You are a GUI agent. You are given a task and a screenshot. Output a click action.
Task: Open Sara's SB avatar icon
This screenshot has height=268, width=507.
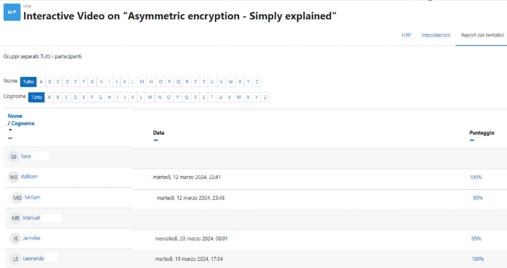(x=13, y=157)
